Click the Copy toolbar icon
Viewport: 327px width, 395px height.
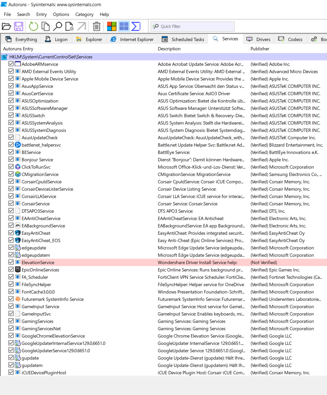pyautogui.click(x=45, y=27)
